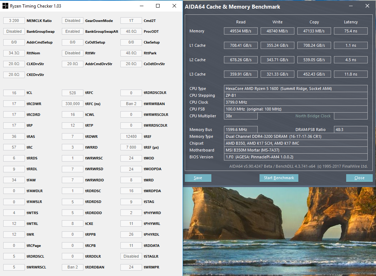376x276 pixels.
Task: Click the tCL value 16
Action: coord(14,93)
